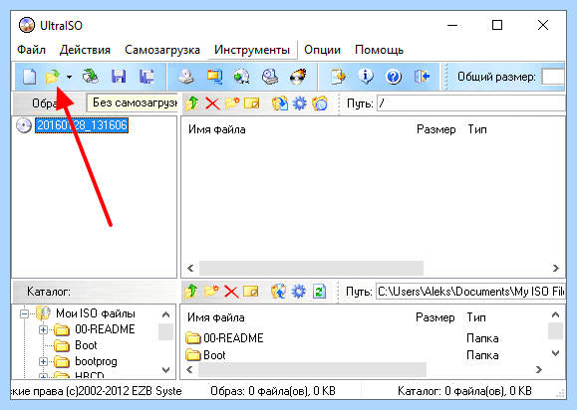Click the Open CD/DVD icon

(x=90, y=77)
